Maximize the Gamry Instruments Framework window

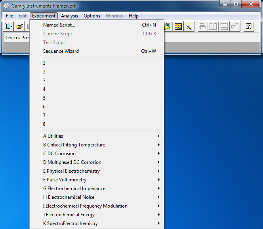(x=236, y=4)
